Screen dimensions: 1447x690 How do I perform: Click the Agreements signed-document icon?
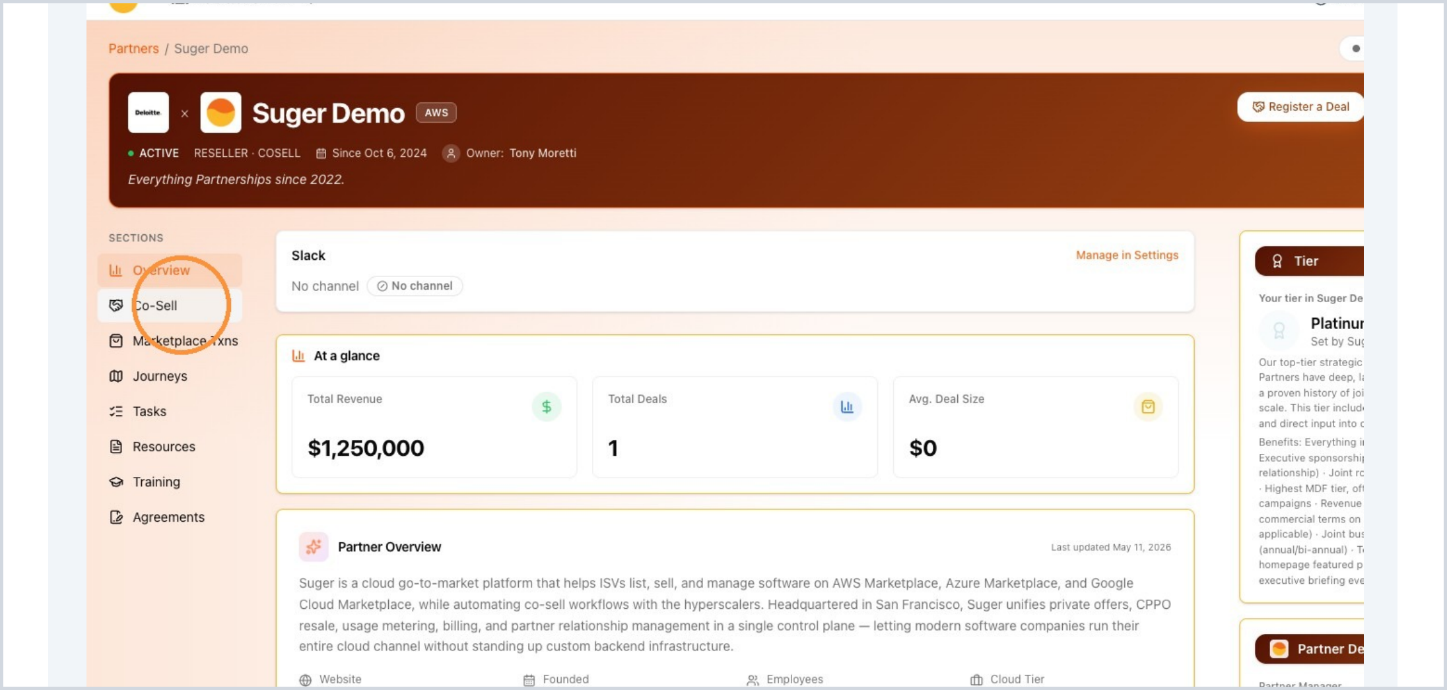click(x=116, y=517)
